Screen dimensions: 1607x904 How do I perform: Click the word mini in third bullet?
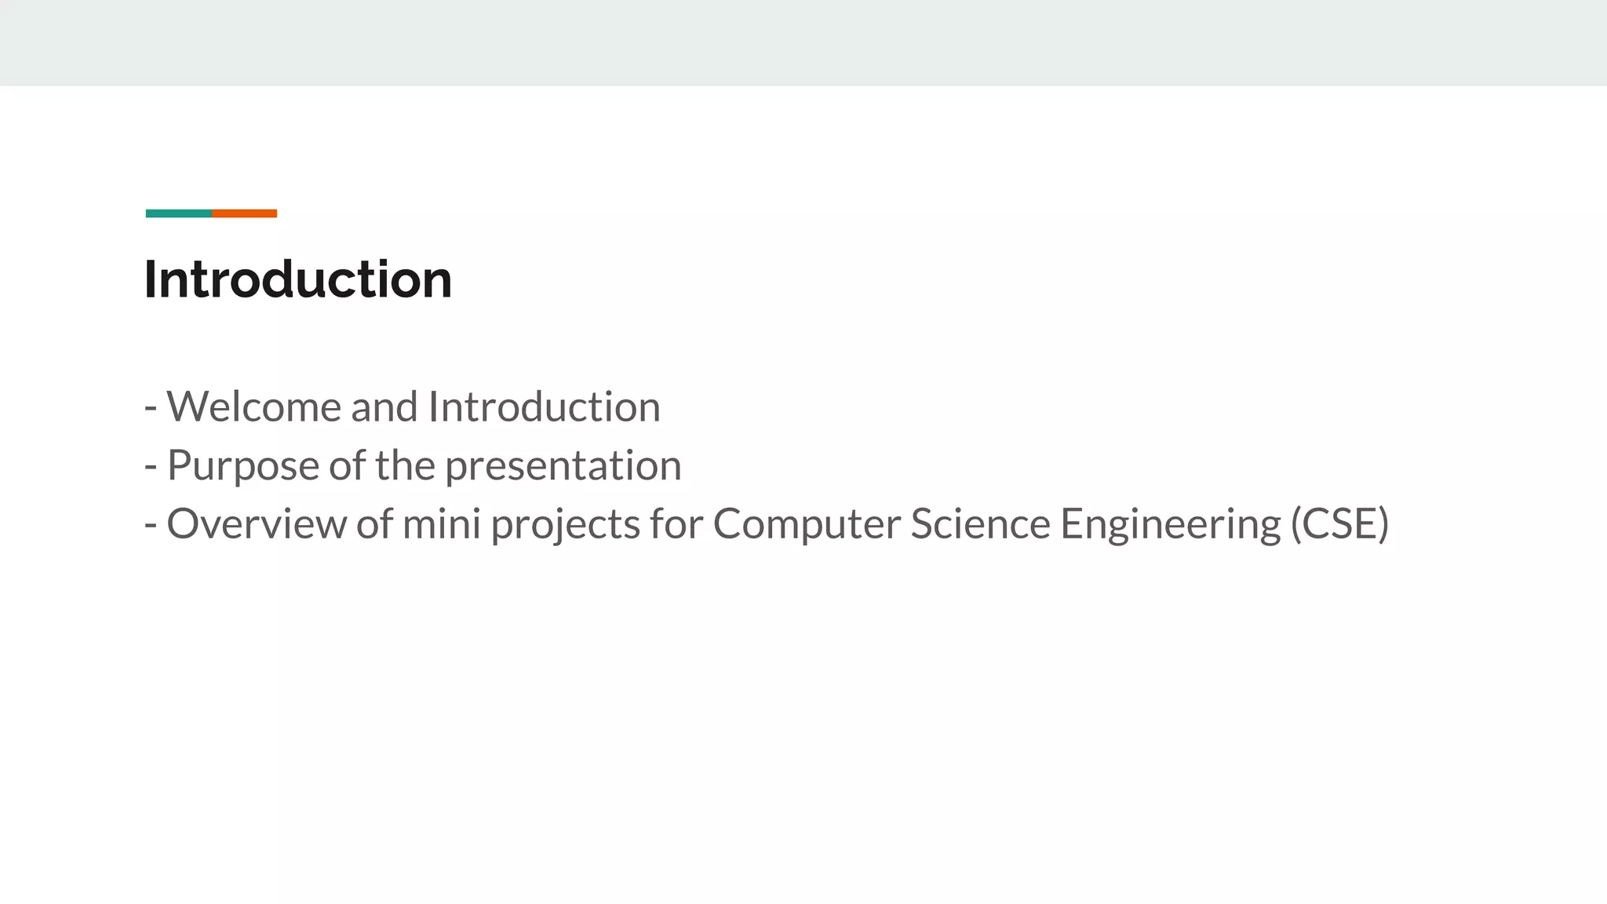click(x=441, y=523)
